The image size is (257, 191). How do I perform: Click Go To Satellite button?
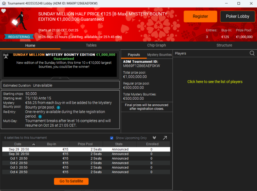pyautogui.click(x=71, y=181)
